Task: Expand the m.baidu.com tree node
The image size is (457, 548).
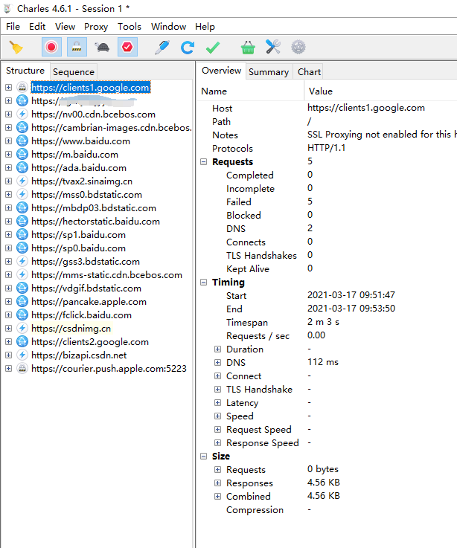Action: tap(9, 155)
